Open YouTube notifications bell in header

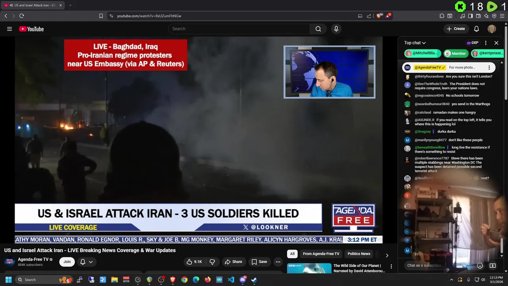click(477, 29)
